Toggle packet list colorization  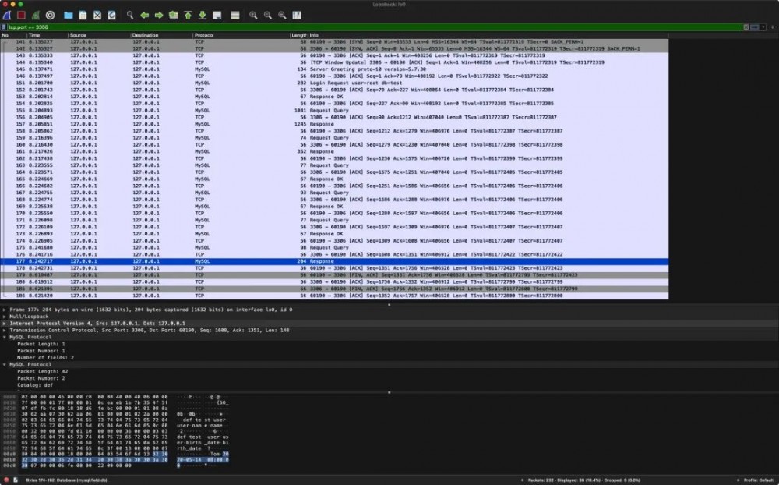tap(237, 16)
